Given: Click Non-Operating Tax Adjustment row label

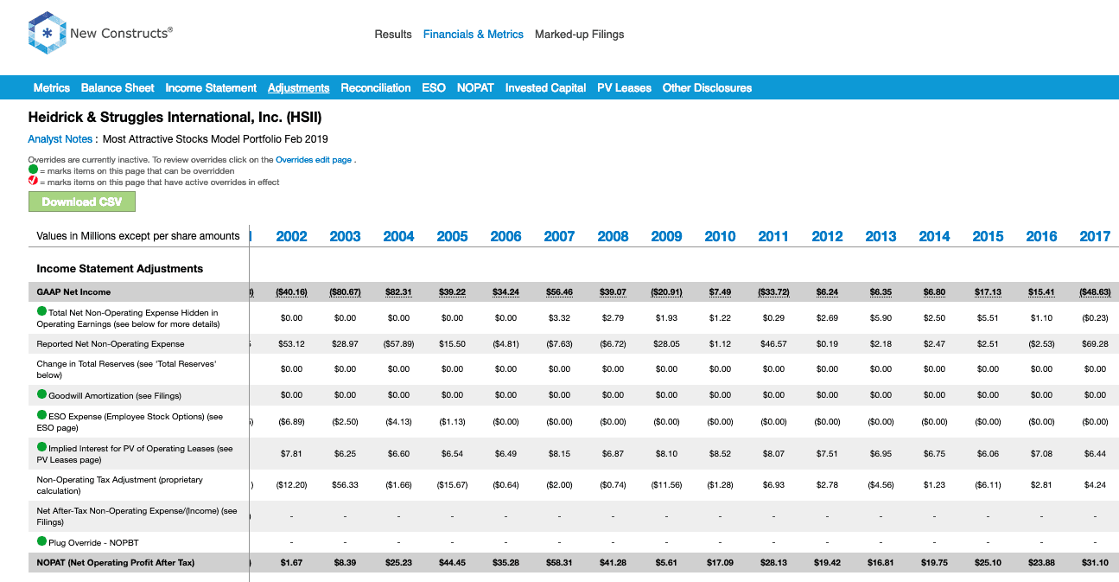Looking at the screenshot, I should (x=119, y=485).
